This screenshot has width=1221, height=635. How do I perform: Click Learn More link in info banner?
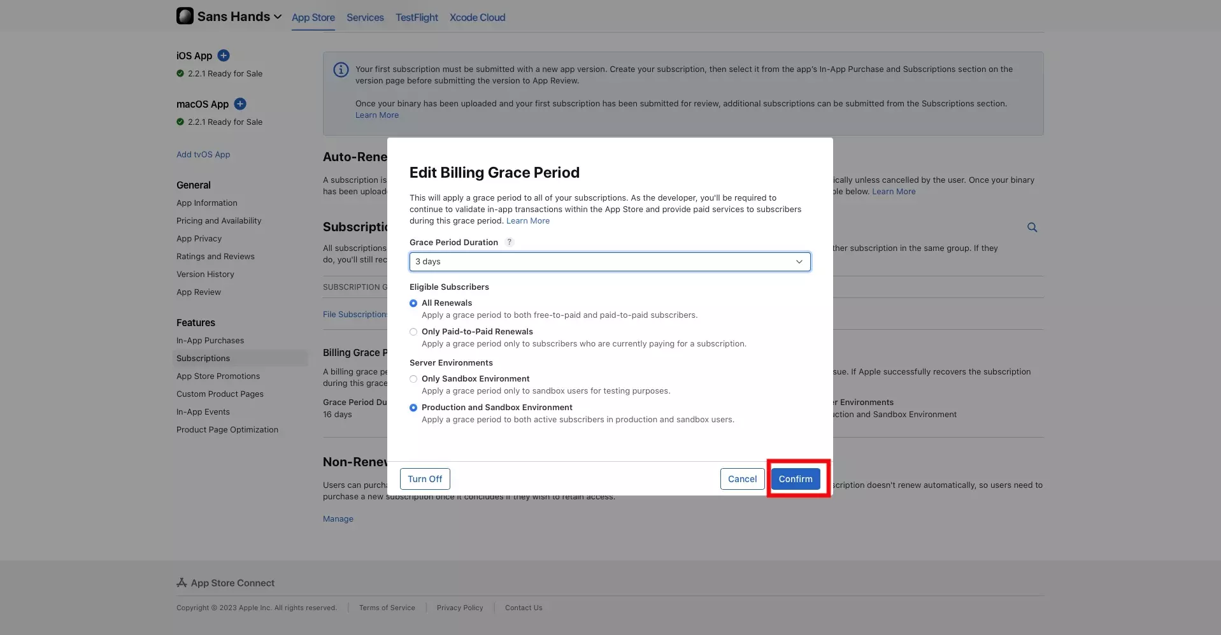tap(377, 115)
